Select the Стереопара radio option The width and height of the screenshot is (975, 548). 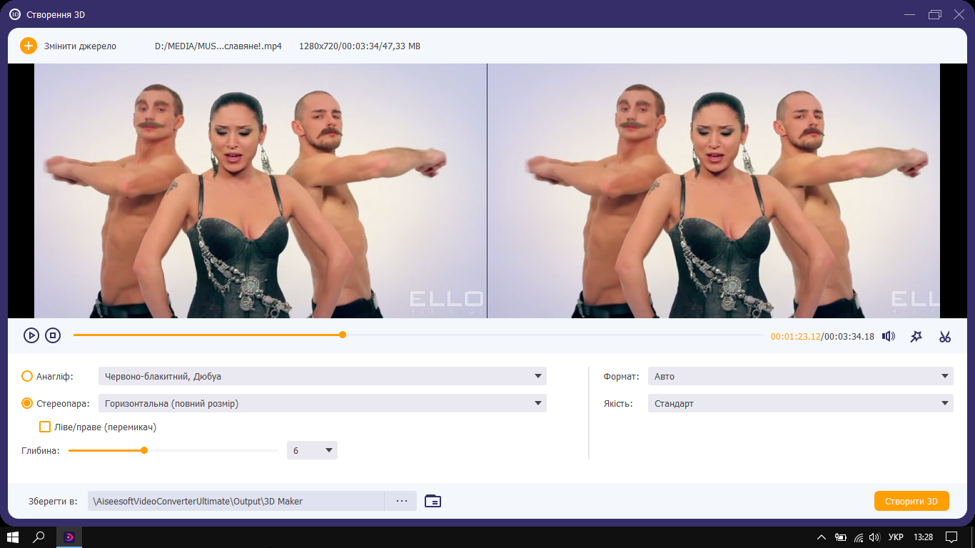click(27, 403)
